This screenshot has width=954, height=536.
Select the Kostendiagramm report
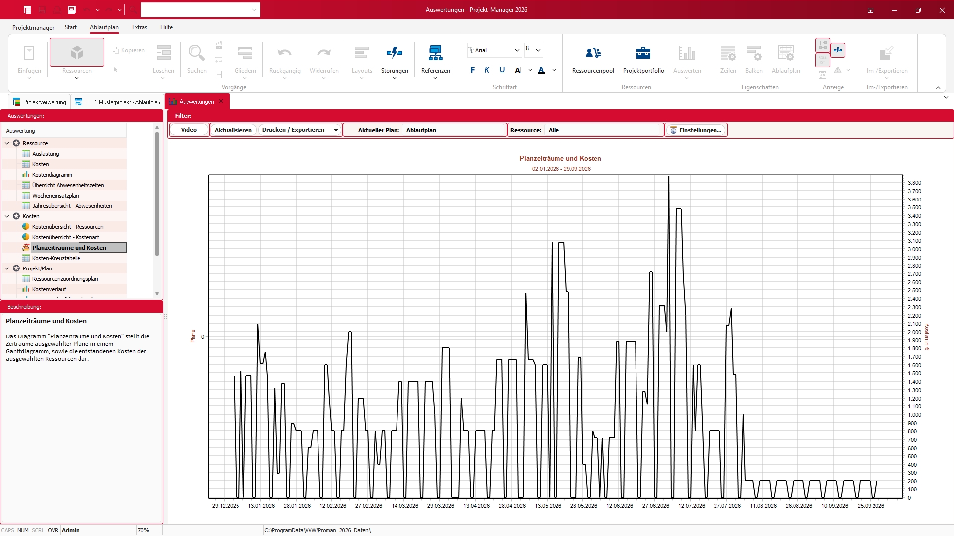pos(52,175)
